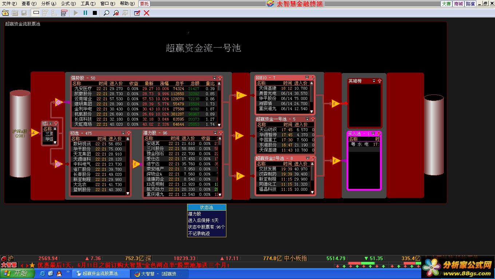This screenshot has height=279, width=495.
Task: Open the 分析(A) menu
Action: click(x=49, y=4)
